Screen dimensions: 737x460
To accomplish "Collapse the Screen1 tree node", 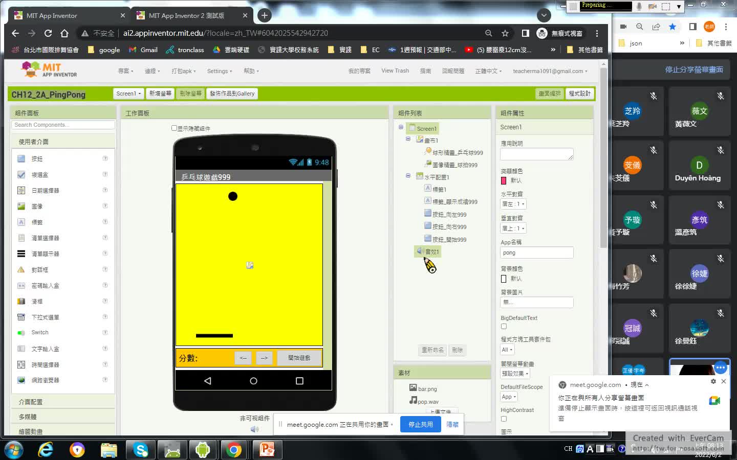I will point(401,127).
